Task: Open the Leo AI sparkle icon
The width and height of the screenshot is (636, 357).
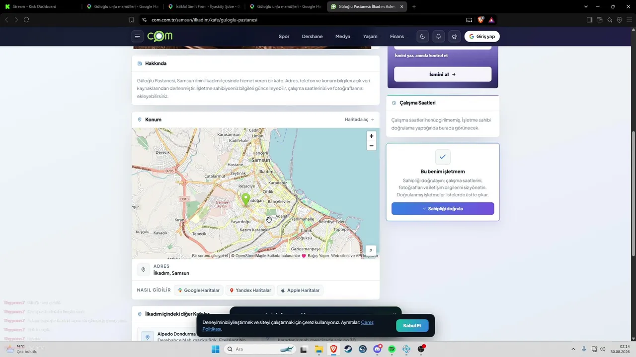Action: (609, 20)
